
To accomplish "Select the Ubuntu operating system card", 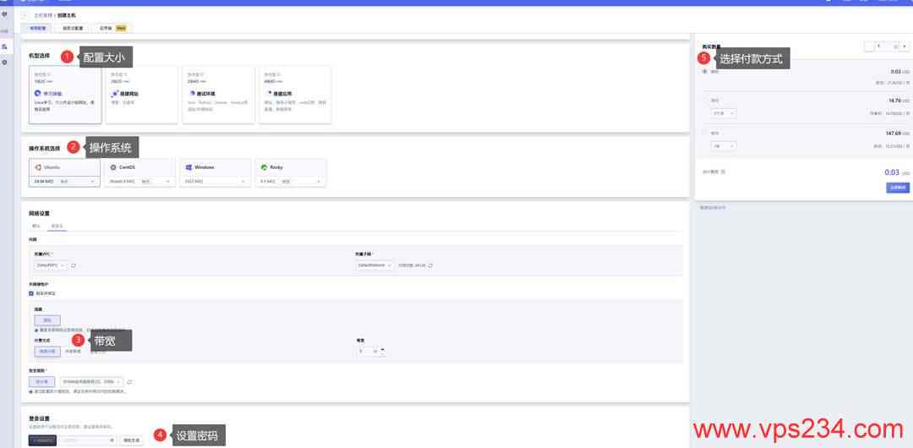I will (x=64, y=167).
